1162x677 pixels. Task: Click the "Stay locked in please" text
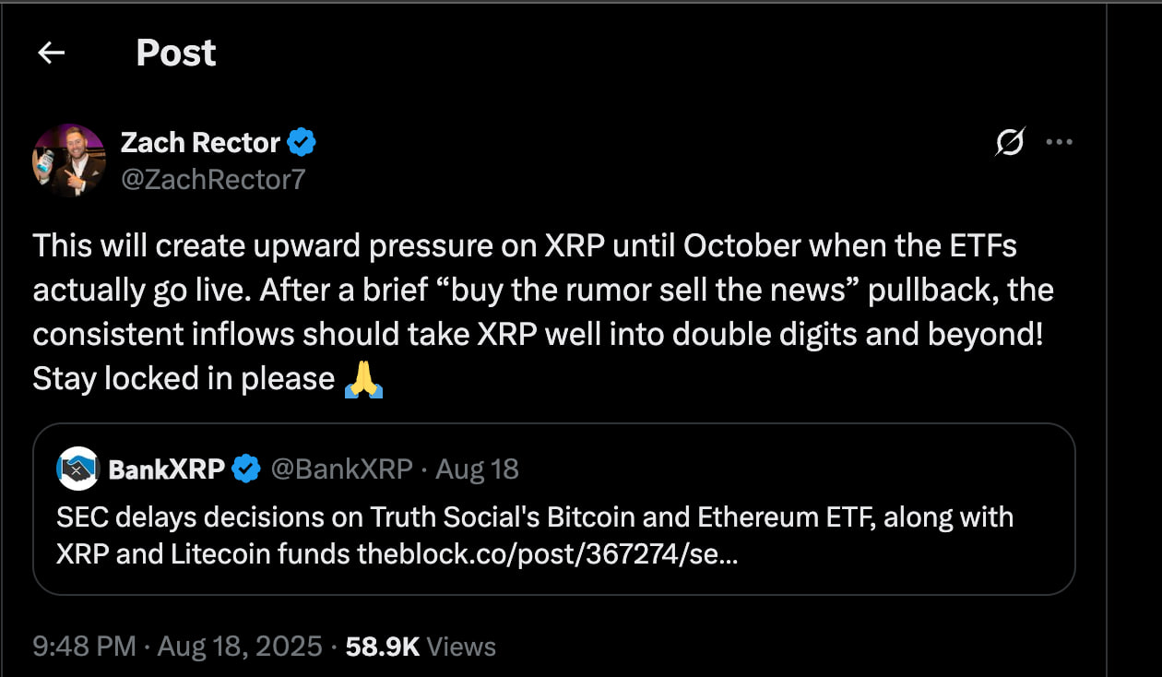184,379
